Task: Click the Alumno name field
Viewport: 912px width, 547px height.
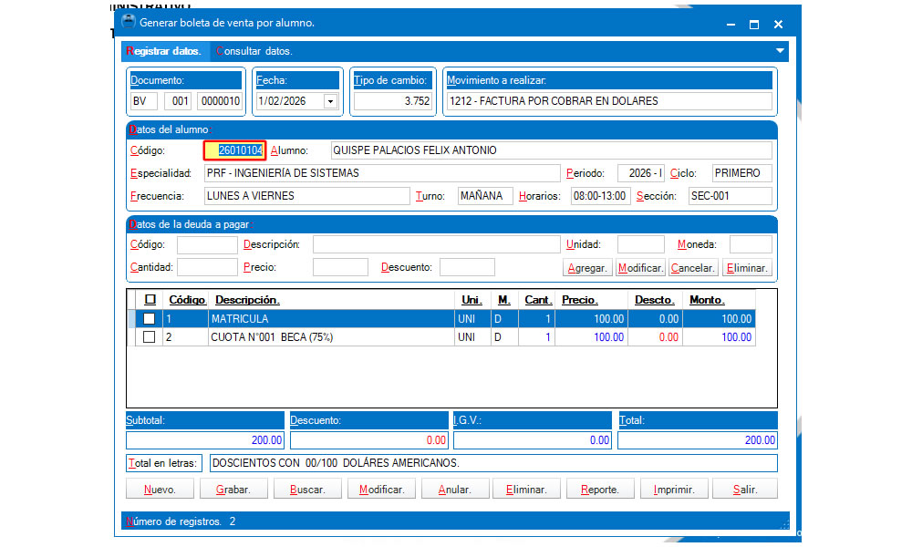Action: click(x=551, y=150)
